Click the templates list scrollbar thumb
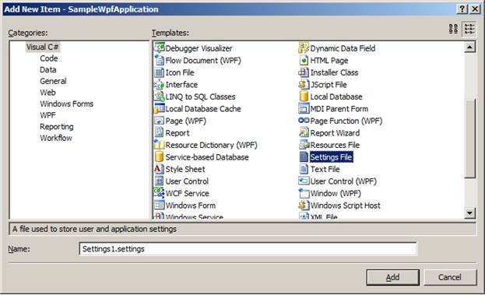This screenshot has width=485, height=295. (470, 138)
